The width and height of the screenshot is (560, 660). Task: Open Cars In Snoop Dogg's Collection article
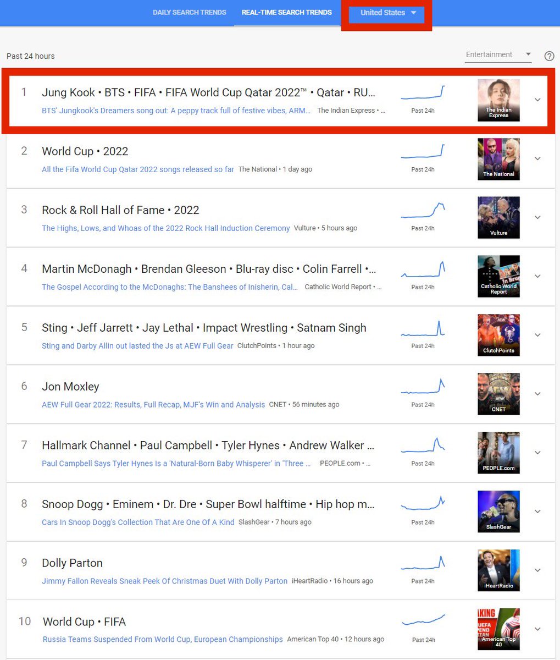[138, 522]
